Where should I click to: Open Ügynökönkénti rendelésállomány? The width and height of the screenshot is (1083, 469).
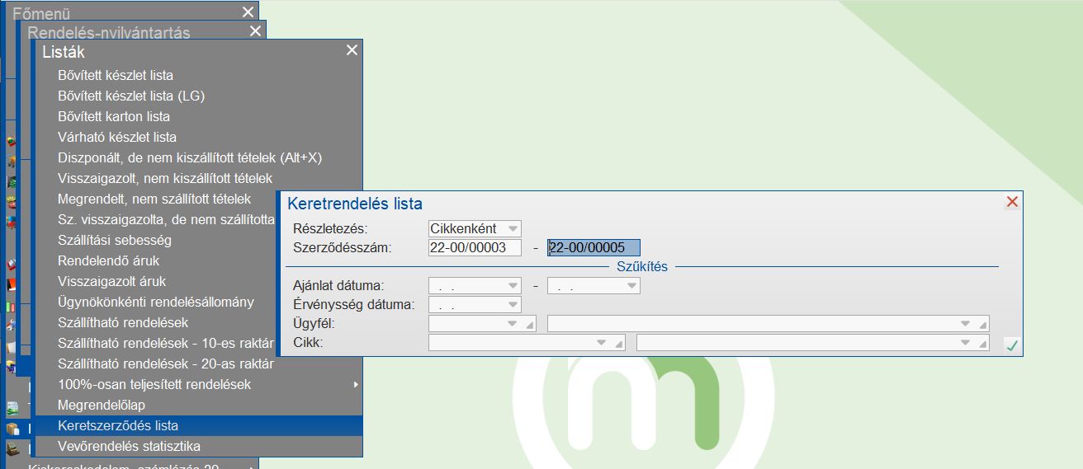coord(157,302)
